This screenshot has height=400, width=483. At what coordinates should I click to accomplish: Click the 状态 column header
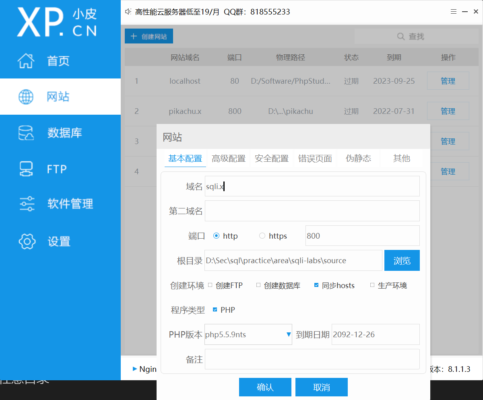pyautogui.click(x=351, y=58)
